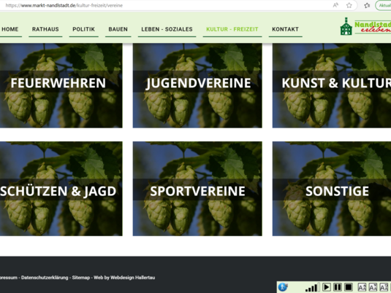391x293 pixels.
Task: Open the HOME navigation item
Action: coord(10,29)
